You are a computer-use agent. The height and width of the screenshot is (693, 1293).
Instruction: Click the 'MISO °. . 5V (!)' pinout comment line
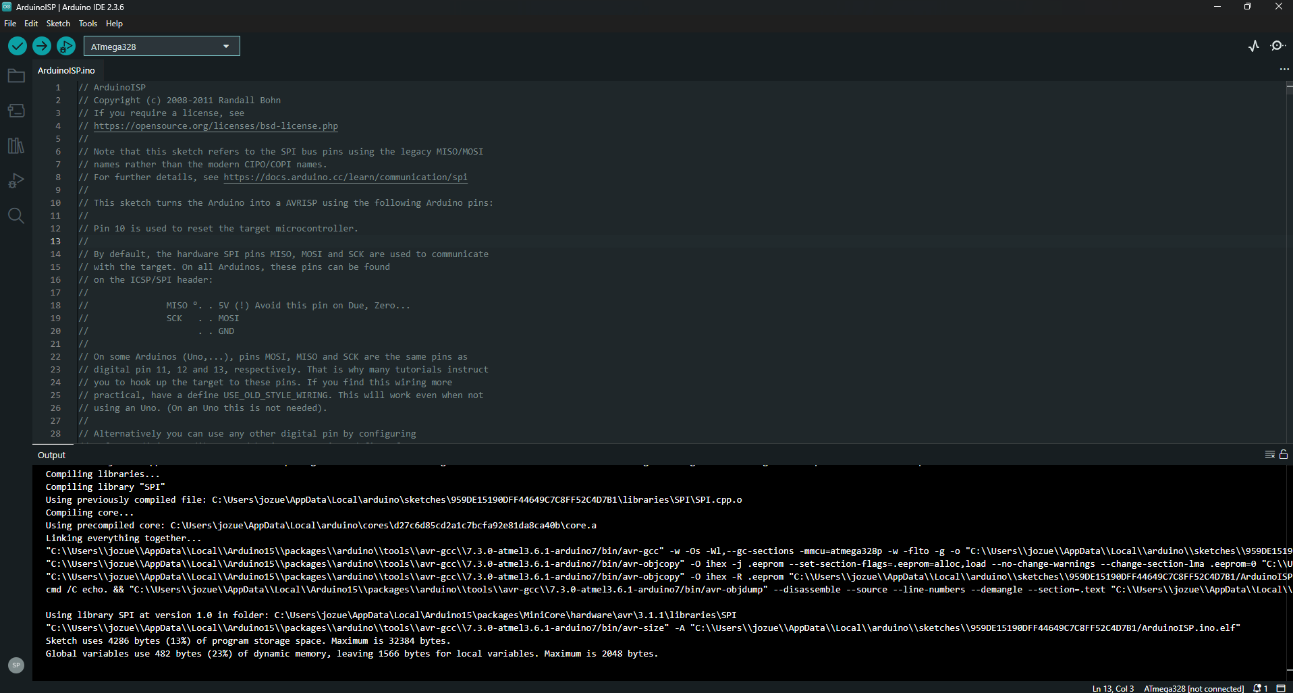(x=244, y=306)
